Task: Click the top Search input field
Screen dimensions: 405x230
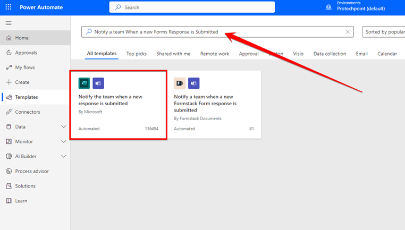Action: pos(192,7)
